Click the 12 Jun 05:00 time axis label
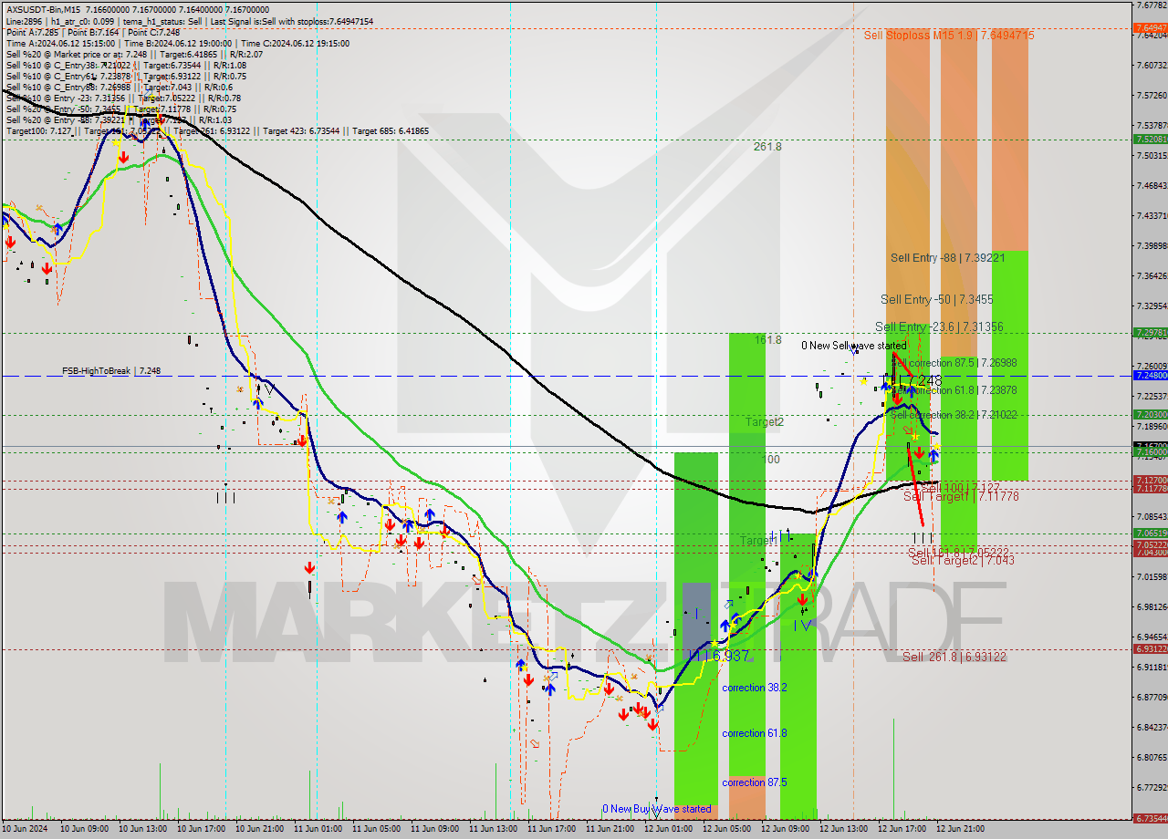The image size is (1168, 839). pyautogui.click(x=726, y=829)
